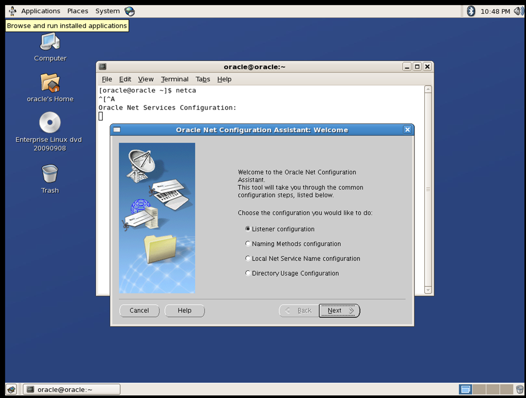This screenshot has width=526, height=398.
Task: Click the terminal scrollbar down arrow
Action: click(428, 290)
